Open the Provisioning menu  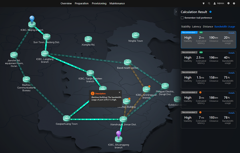tap(99, 3)
